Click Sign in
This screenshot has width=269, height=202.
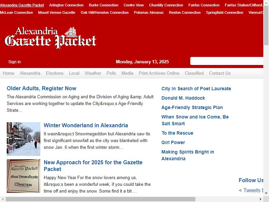14,62
